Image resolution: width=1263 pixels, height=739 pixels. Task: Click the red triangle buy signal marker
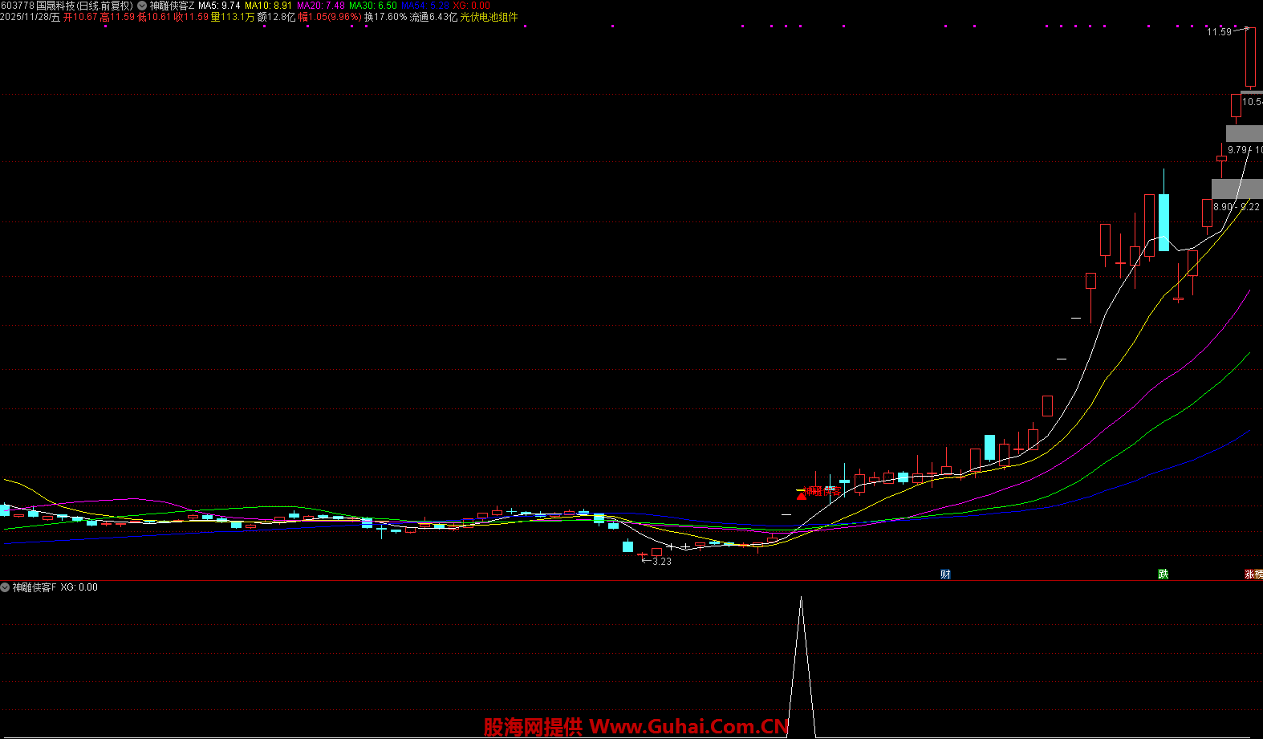click(801, 496)
